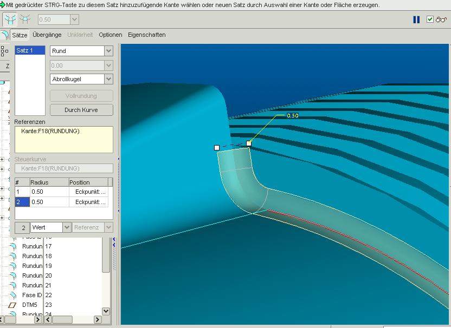Switch to the Eigenschaften tab
The image size is (451, 328).
click(146, 35)
